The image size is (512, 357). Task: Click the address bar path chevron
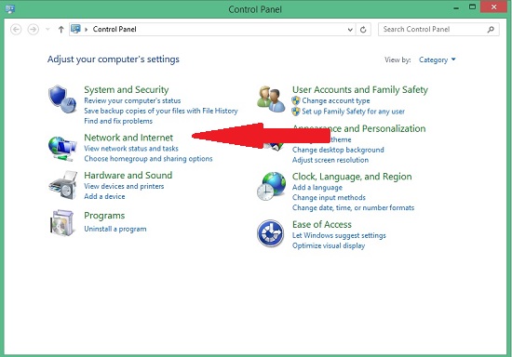(x=87, y=30)
